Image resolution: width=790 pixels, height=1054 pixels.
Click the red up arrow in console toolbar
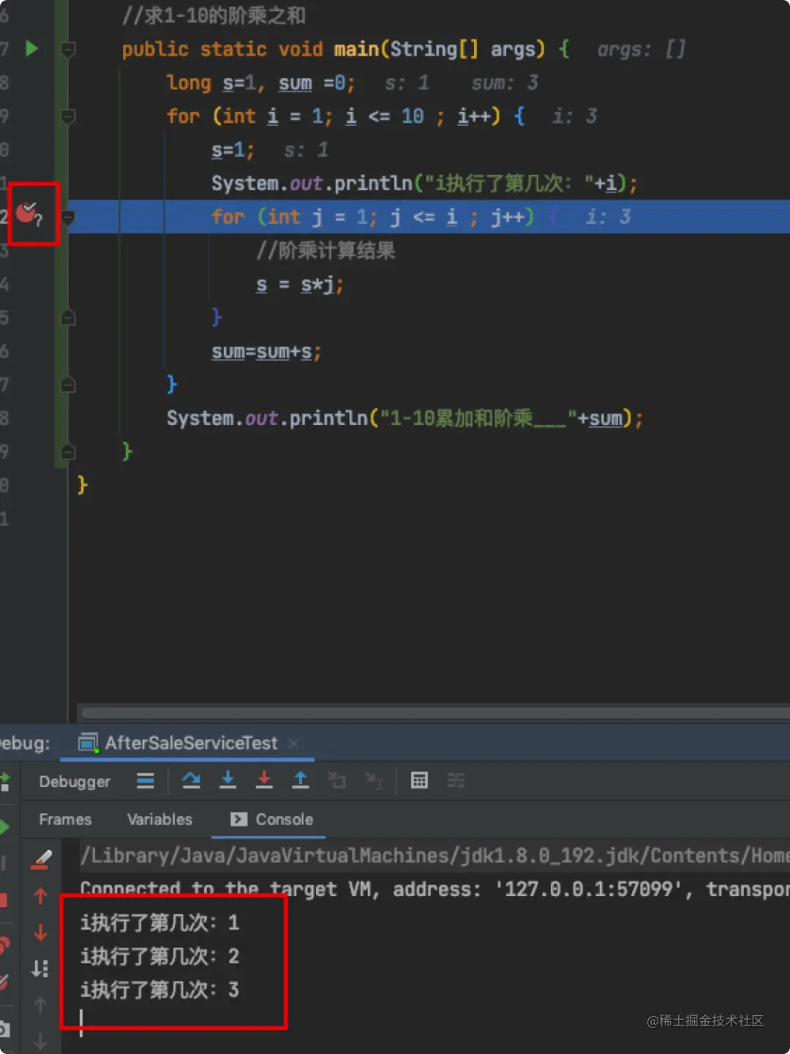[40, 896]
